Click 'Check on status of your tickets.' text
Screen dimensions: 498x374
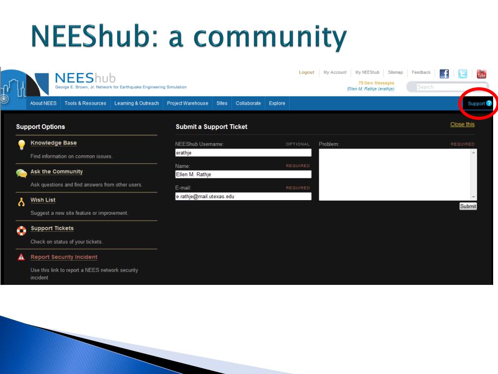[x=67, y=242]
